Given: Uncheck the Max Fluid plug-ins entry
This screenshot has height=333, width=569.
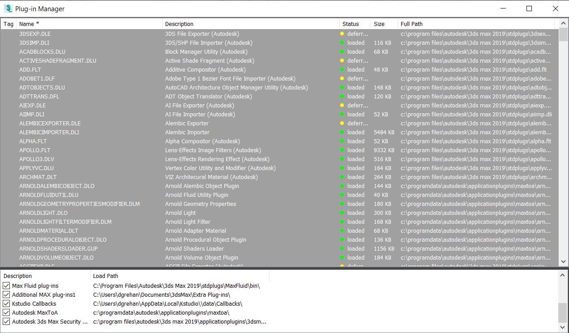Looking at the screenshot, I should tap(6, 286).
